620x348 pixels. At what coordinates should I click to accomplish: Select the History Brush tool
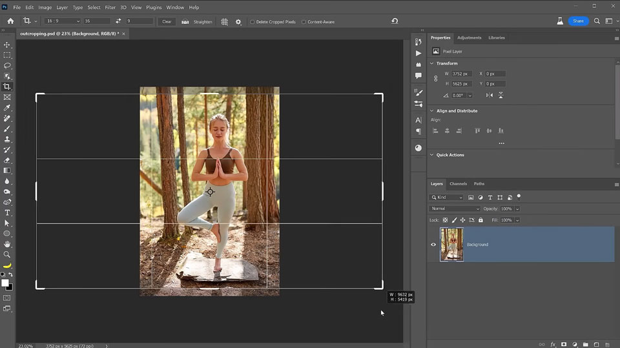point(7,150)
